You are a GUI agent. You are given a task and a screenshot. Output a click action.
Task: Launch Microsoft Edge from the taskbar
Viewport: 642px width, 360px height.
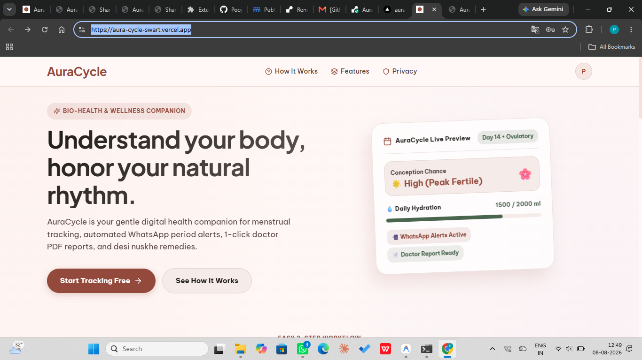pos(323,349)
